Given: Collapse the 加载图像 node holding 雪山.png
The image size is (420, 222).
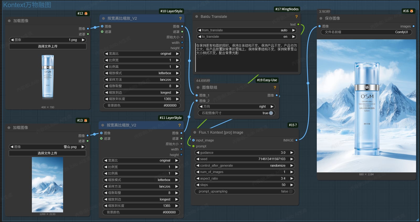Looking at the screenshot, I should pyautogui.click(x=9, y=127).
